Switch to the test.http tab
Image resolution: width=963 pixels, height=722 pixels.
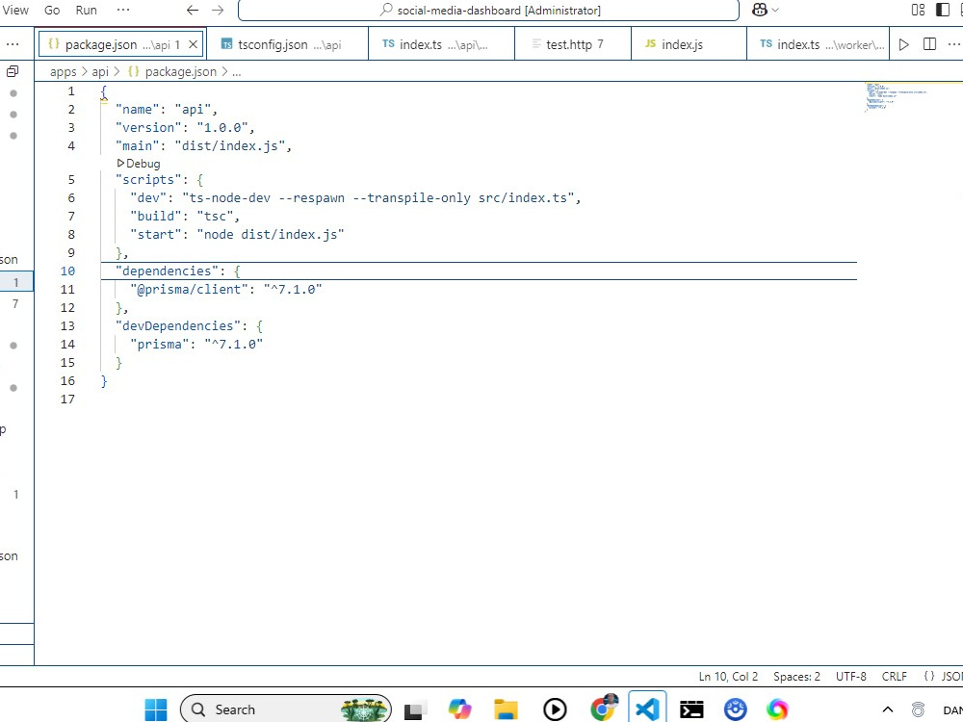tap(572, 44)
